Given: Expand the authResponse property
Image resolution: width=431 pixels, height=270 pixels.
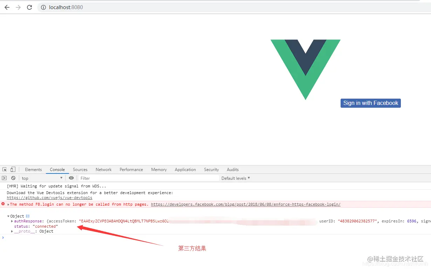Looking at the screenshot, I should coord(12,221).
